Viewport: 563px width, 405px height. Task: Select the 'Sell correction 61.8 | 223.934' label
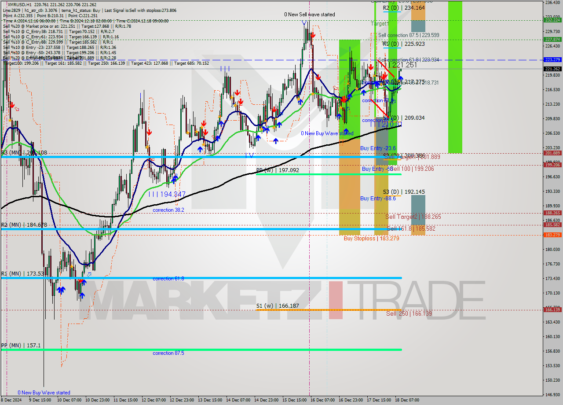tap(409, 60)
